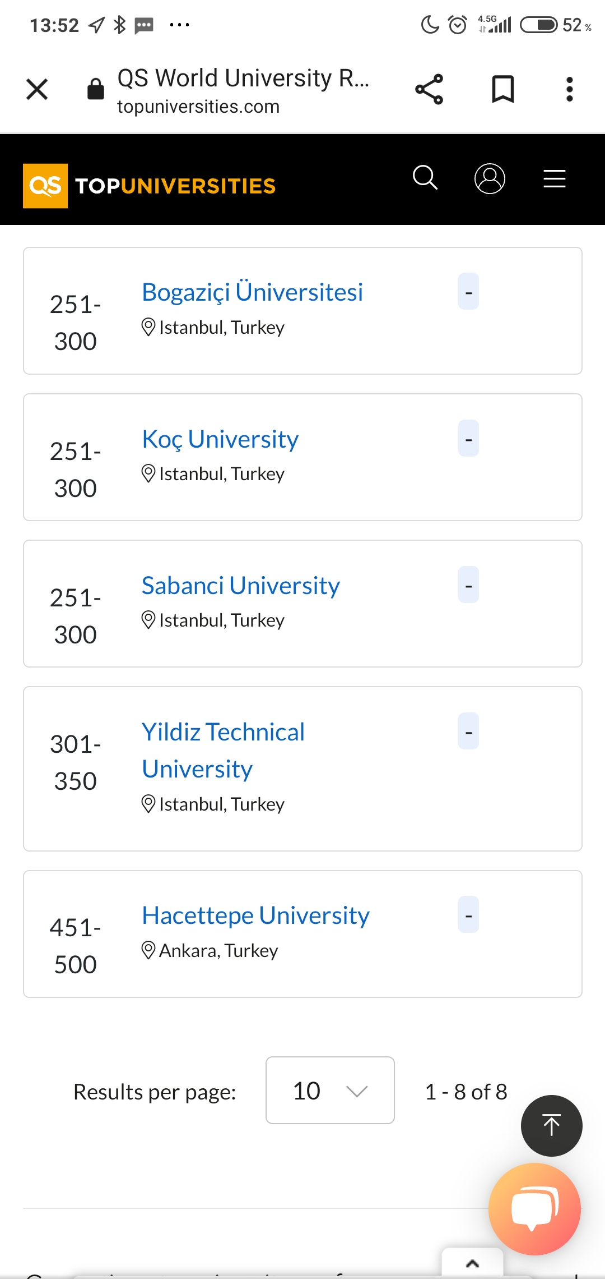Close the browser tab with X

pos(37,89)
